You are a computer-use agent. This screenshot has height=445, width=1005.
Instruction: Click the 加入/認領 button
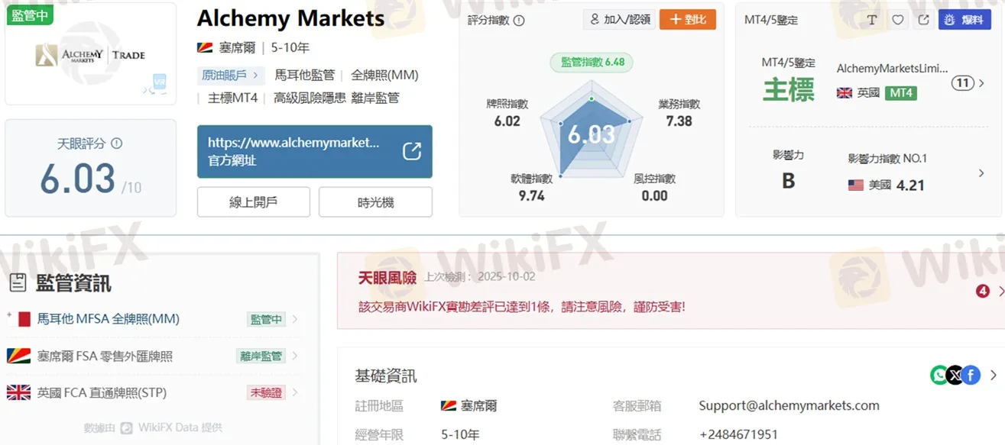(619, 20)
